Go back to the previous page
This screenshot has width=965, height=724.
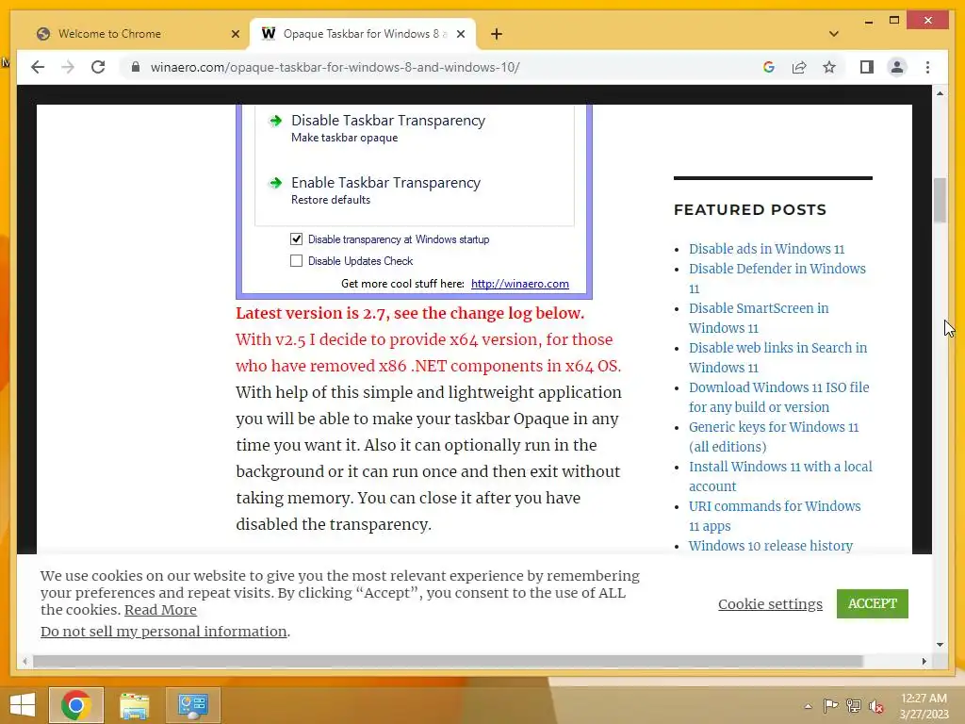pyautogui.click(x=38, y=67)
